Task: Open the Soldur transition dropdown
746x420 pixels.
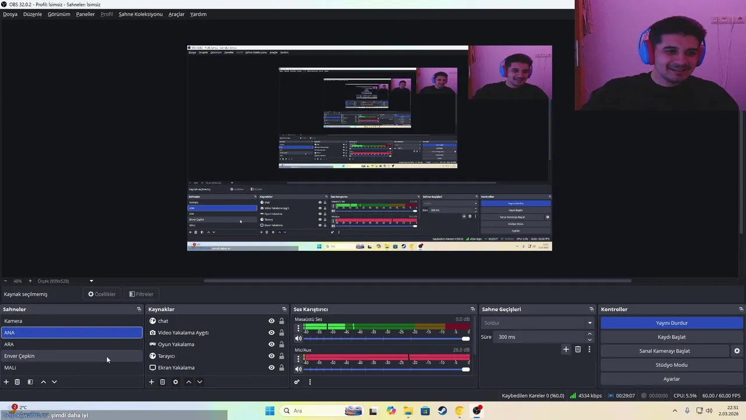Action: point(537,323)
